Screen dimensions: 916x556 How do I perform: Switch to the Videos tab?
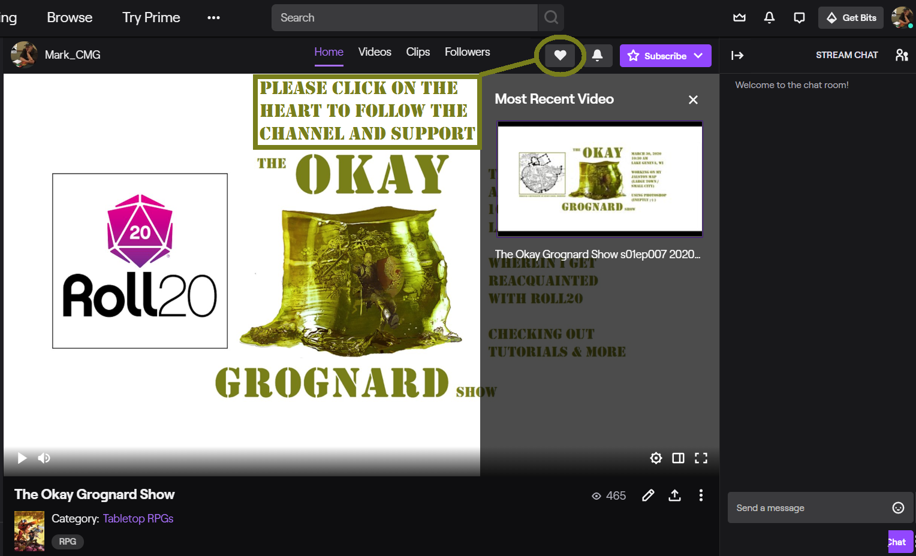375,52
